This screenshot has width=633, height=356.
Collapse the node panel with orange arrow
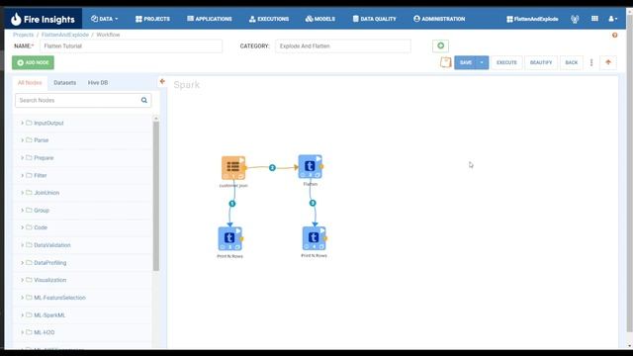(162, 81)
